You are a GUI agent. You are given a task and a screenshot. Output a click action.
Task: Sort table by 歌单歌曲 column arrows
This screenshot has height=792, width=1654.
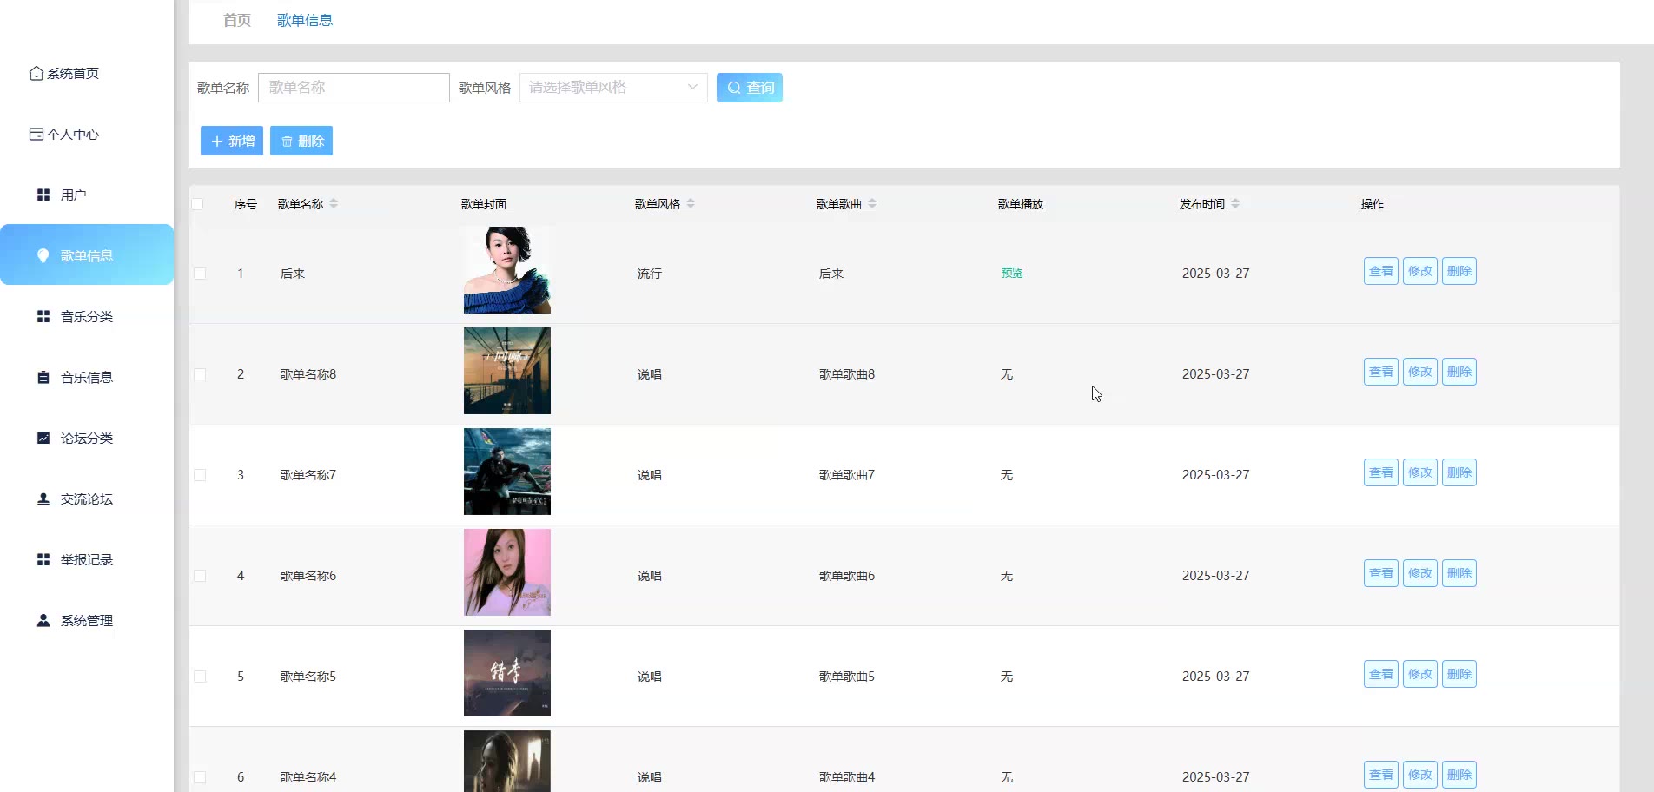(872, 204)
